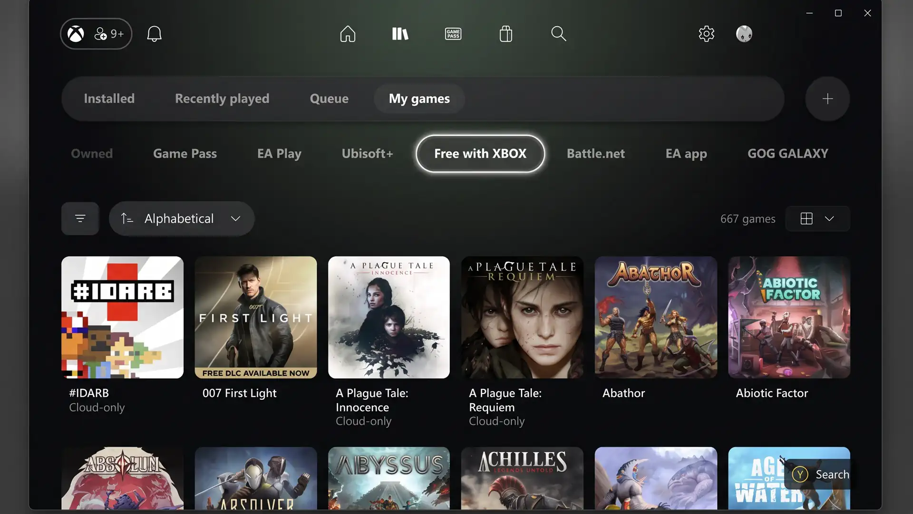The height and width of the screenshot is (514, 913).
Task: Click the Abiotic Factor title text
Action: pos(772,393)
